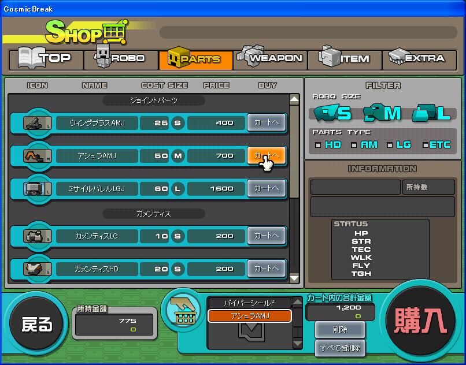Click the 400 price of ウィングプラスAMJ
Image resolution: width=466 pixels, height=365 pixels.
[216, 123]
